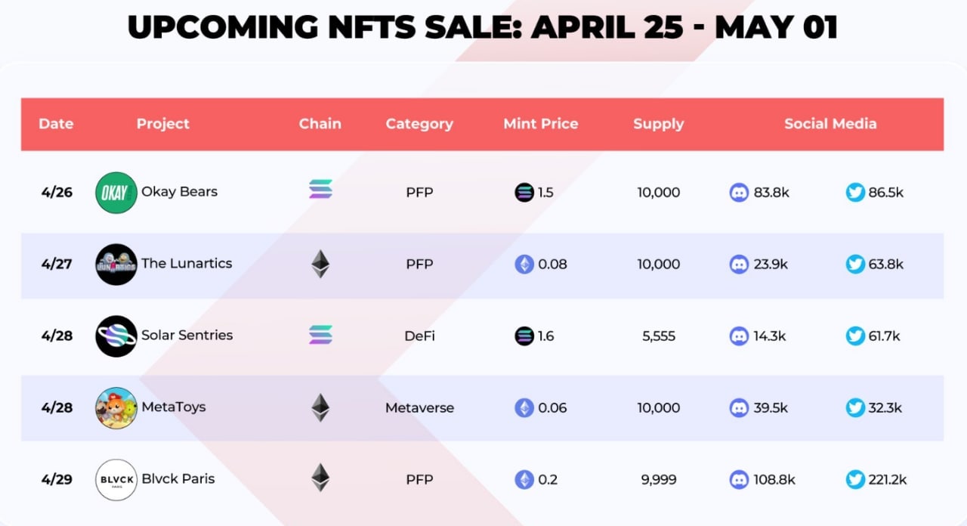Click the MetaToys project avatar

click(x=116, y=407)
